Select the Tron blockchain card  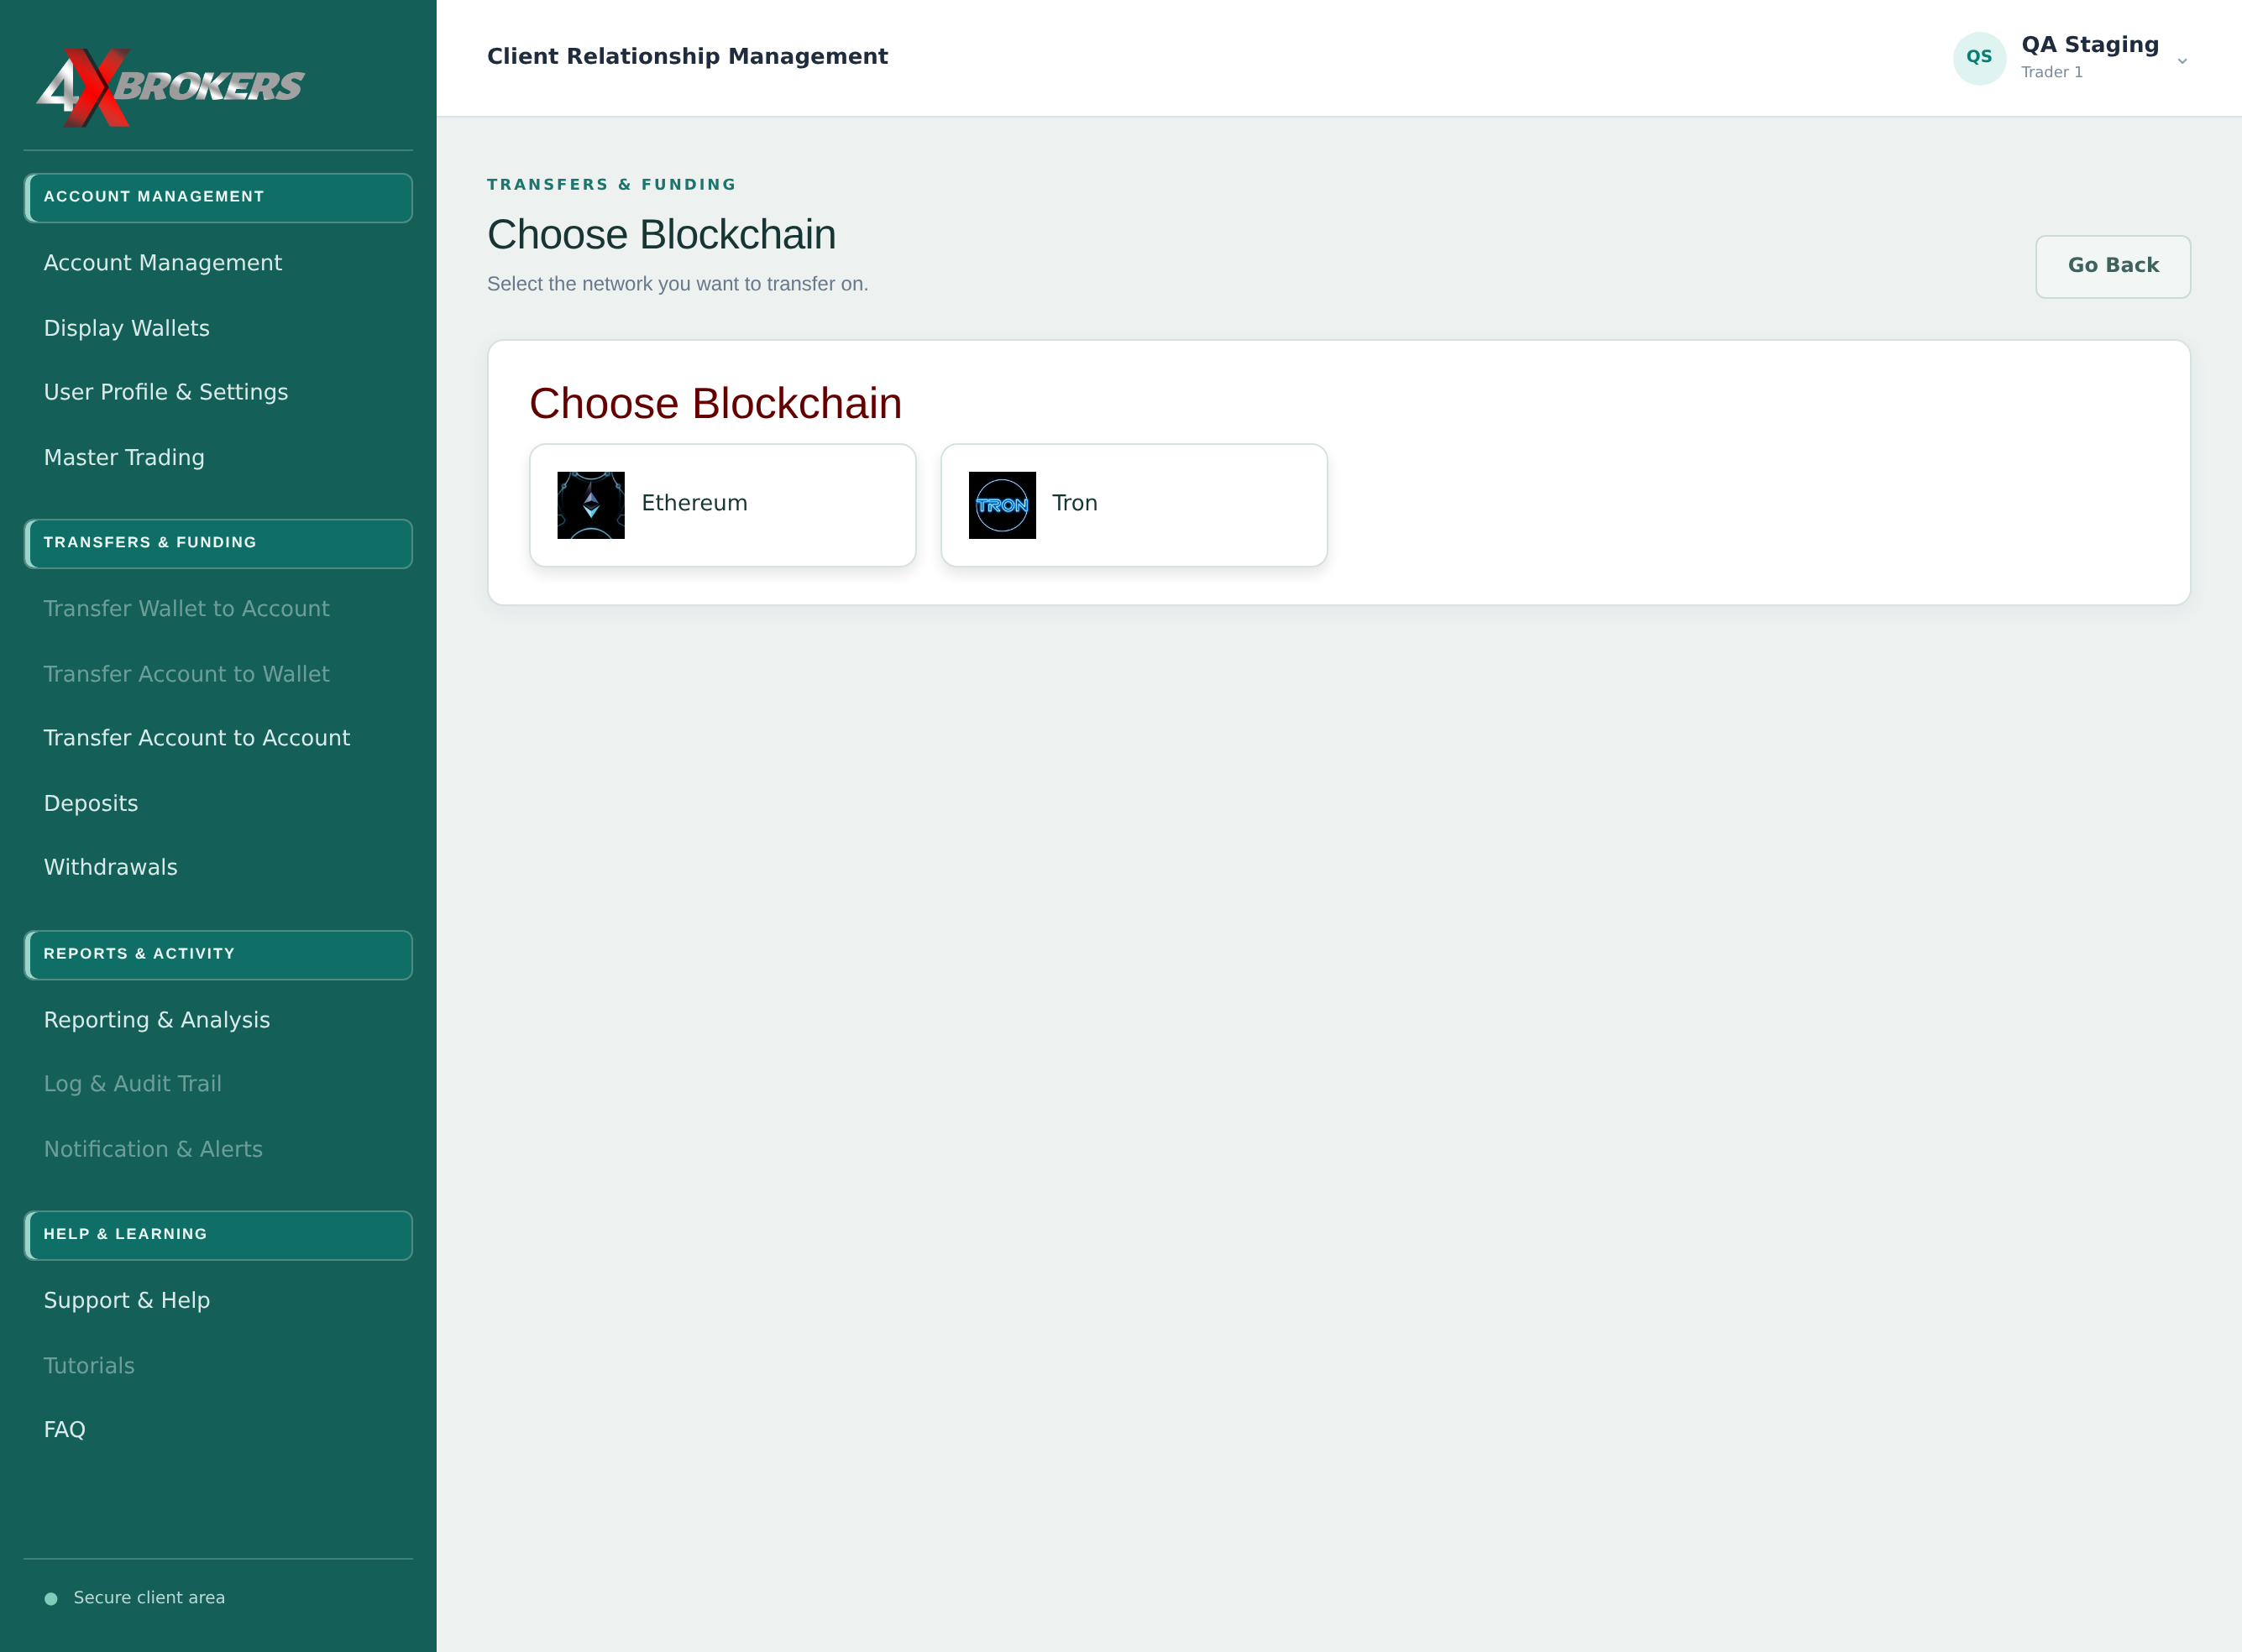pos(1134,505)
